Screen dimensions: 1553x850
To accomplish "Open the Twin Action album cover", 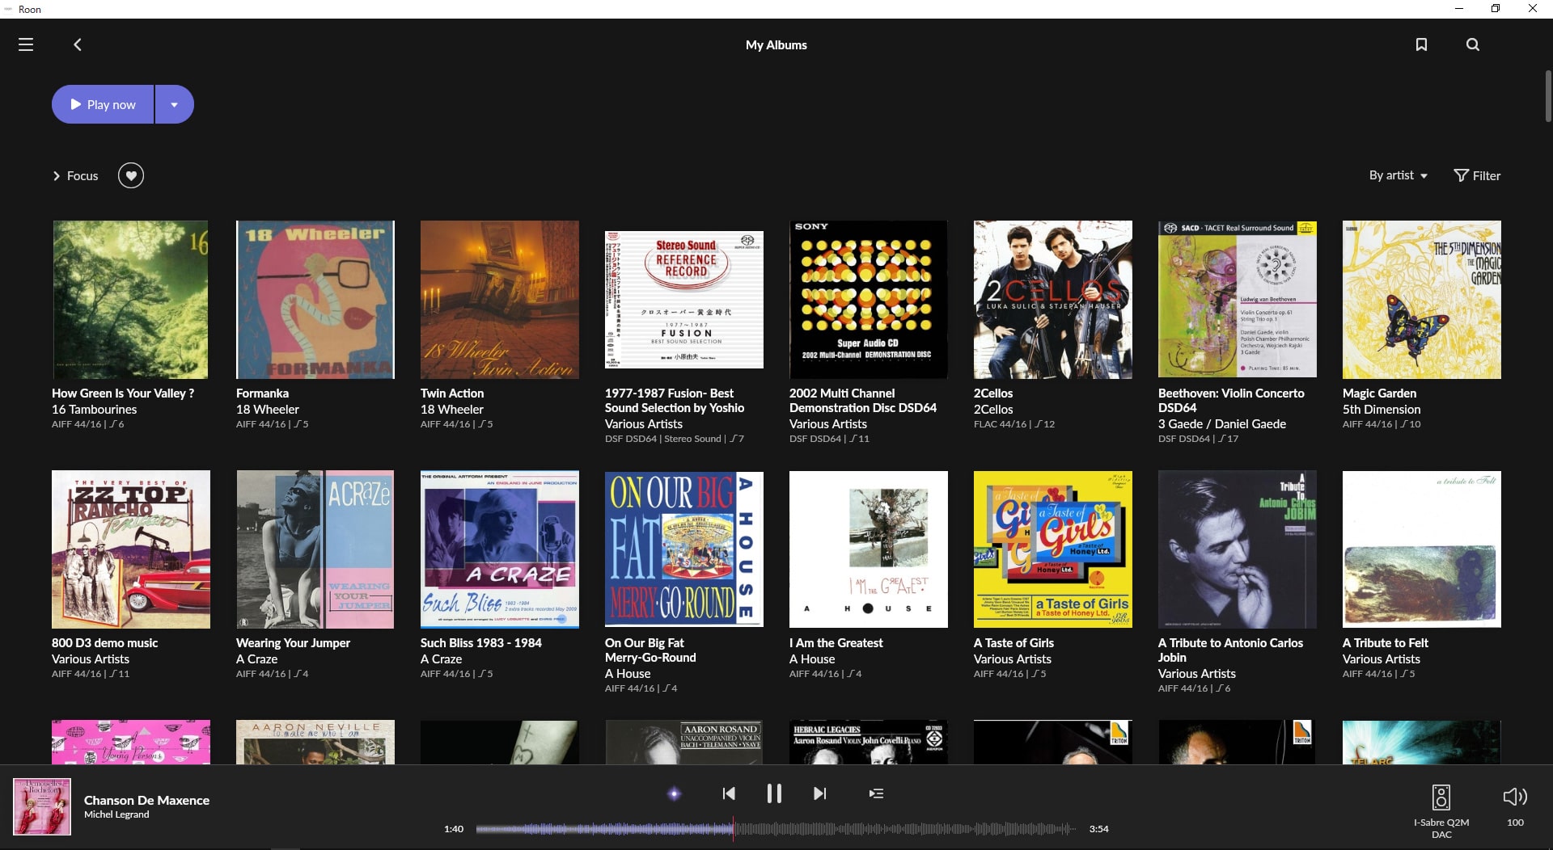I will pos(500,300).
